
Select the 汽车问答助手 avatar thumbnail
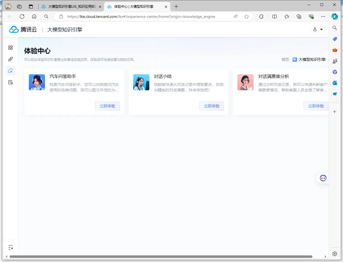point(37,82)
